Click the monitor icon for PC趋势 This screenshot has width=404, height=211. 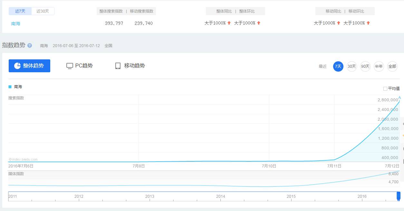[x=70, y=66]
